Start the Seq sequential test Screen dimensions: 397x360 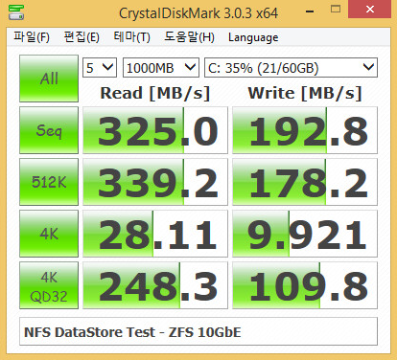click(x=49, y=130)
